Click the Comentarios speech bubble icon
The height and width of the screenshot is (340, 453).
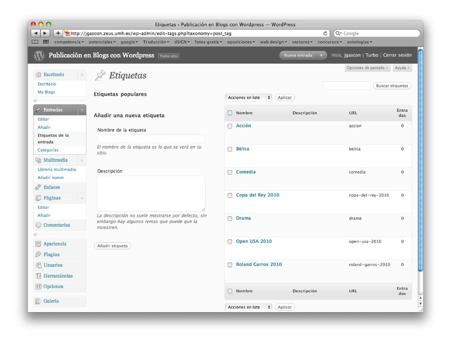pyautogui.click(x=38, y=225)
